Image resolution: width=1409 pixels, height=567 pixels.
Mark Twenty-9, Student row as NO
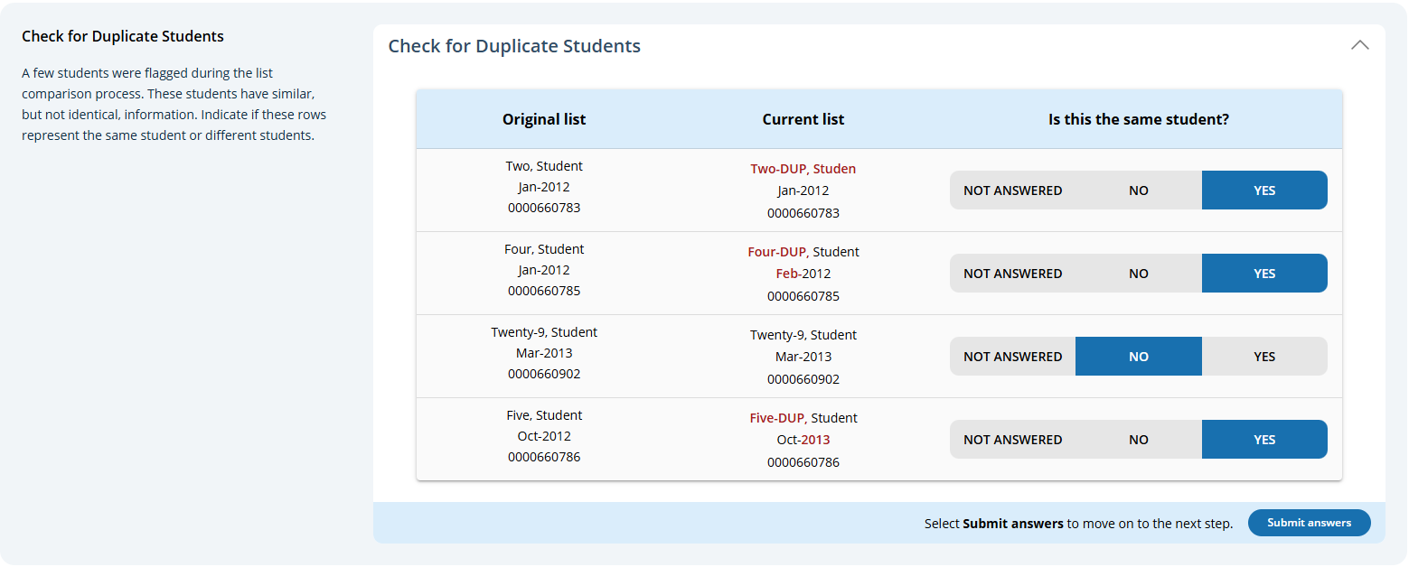pyautogui.click(x=1138, y=357)
